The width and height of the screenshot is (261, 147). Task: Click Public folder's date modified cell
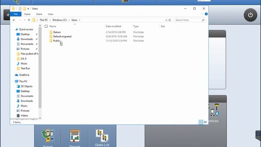point(116,41)
